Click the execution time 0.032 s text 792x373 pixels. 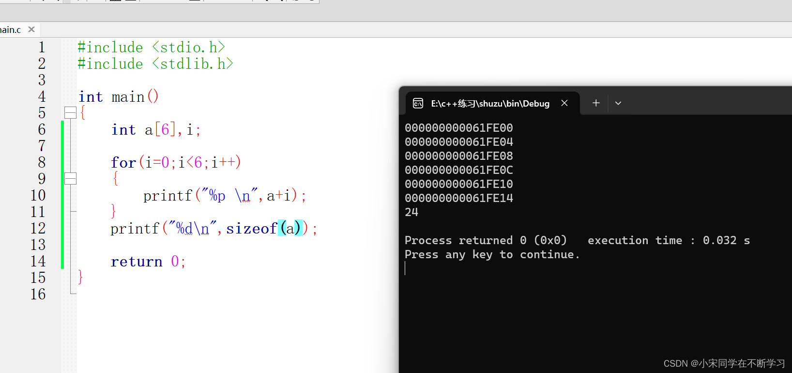pos(669,240)
